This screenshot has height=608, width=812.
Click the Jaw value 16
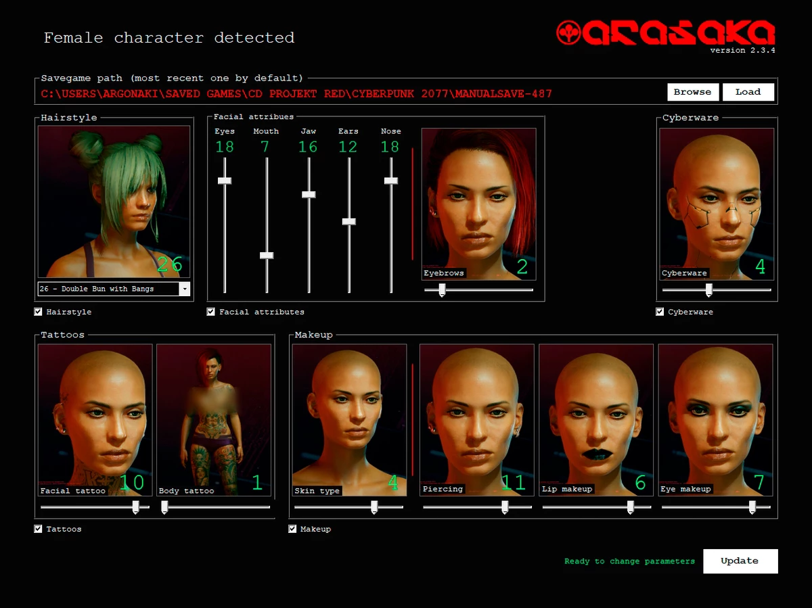tap(308, 147)
